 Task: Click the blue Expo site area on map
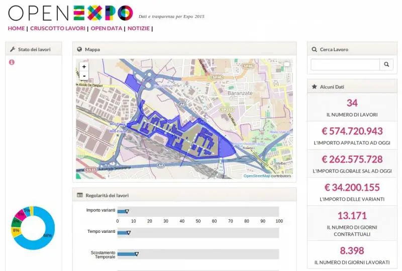pyautogui.click(x=226, y=147)
